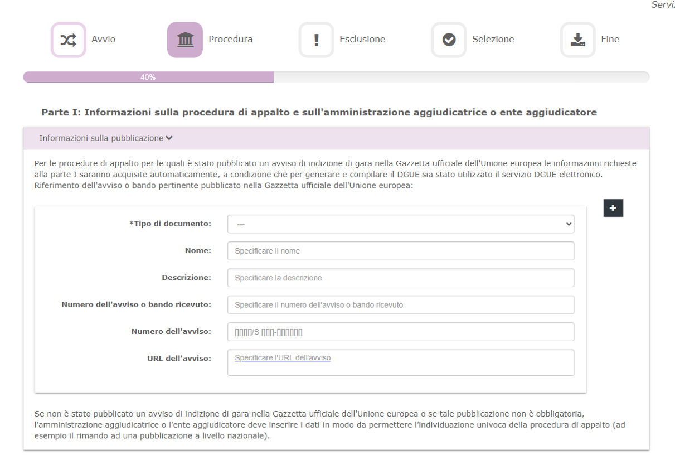Click the 40% progress bar
Viewport: 675px width, 455px height.
[148, 78]
